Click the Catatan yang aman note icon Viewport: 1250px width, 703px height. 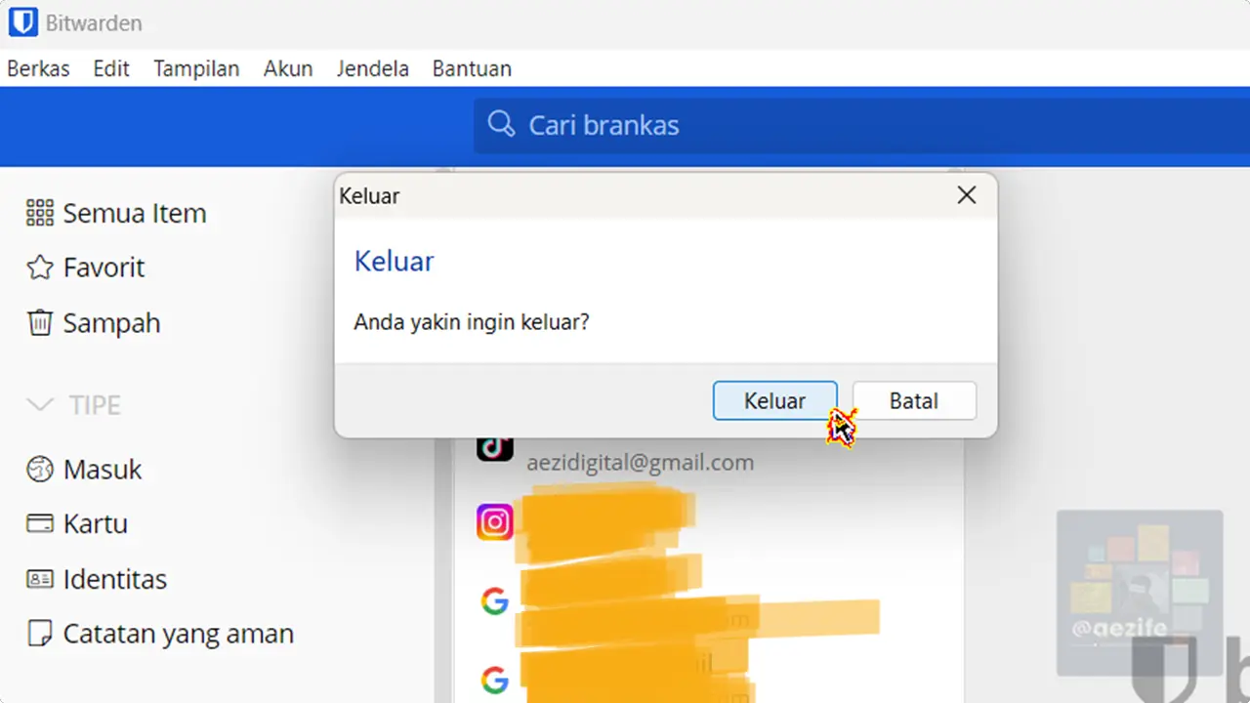40,634
